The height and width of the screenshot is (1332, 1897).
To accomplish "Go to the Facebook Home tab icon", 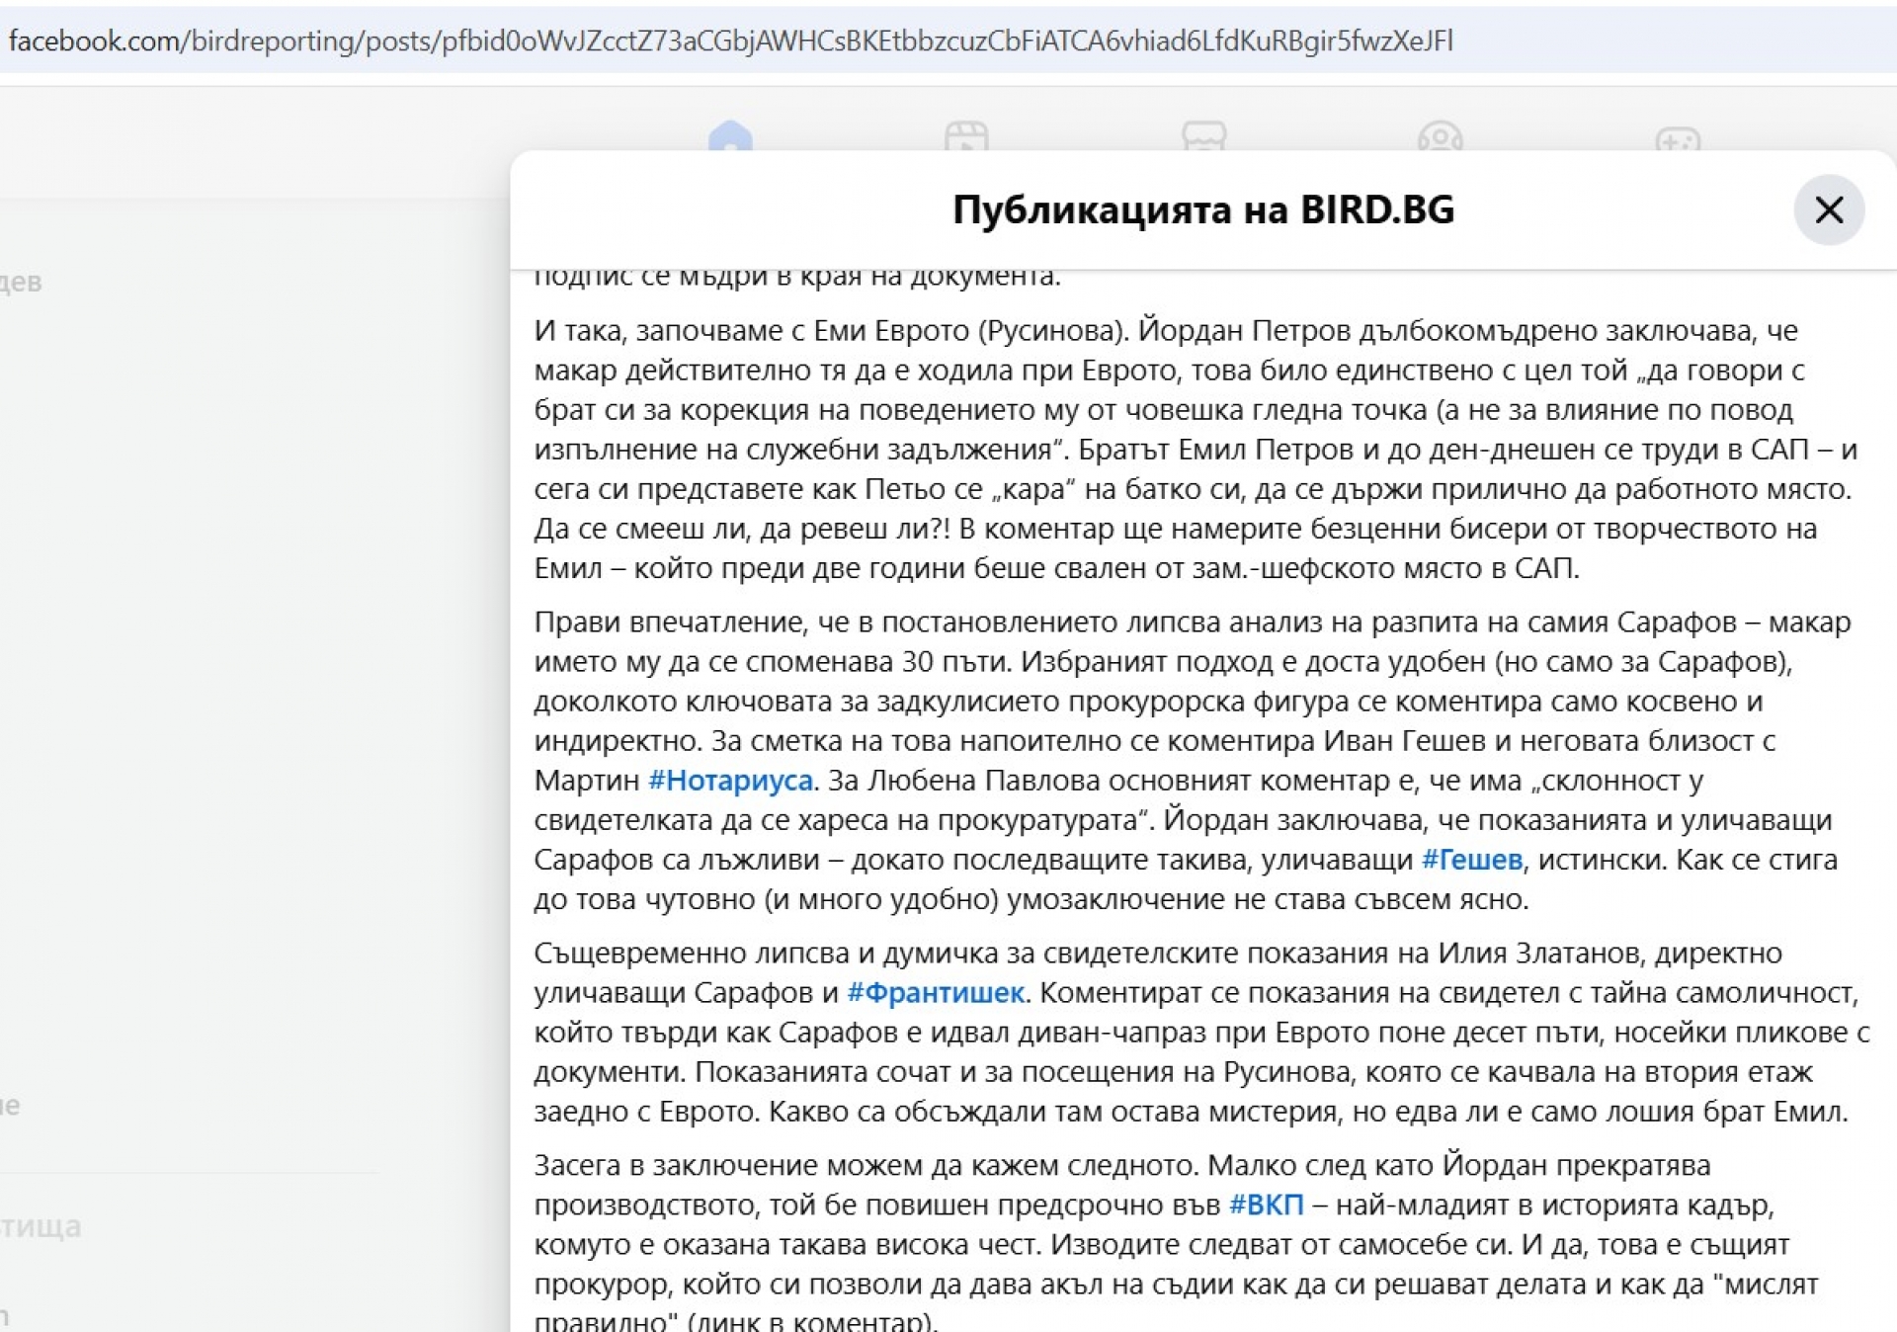I will 730,136.
